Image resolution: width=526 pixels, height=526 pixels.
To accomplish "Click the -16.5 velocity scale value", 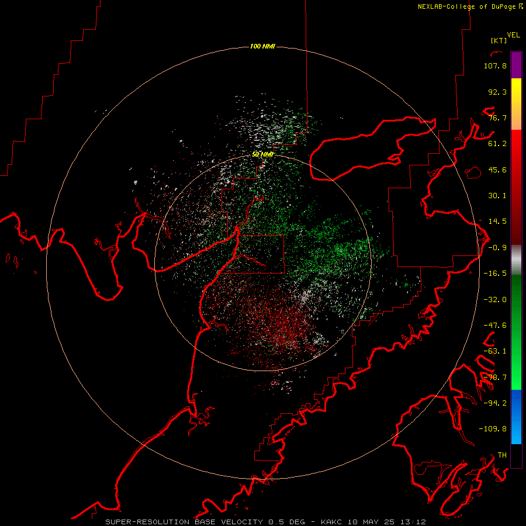I will pos(495,274).
